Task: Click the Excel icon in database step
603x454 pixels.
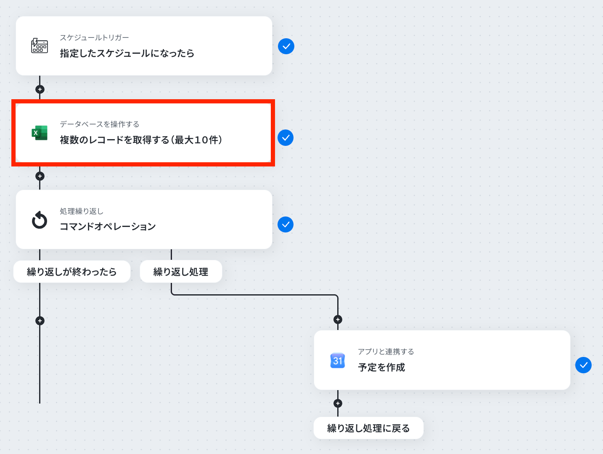Action: pyautogui.click(x=40, y=133)
